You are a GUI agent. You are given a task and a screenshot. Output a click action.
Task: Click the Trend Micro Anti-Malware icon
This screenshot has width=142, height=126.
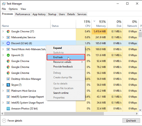coord(8,49)
